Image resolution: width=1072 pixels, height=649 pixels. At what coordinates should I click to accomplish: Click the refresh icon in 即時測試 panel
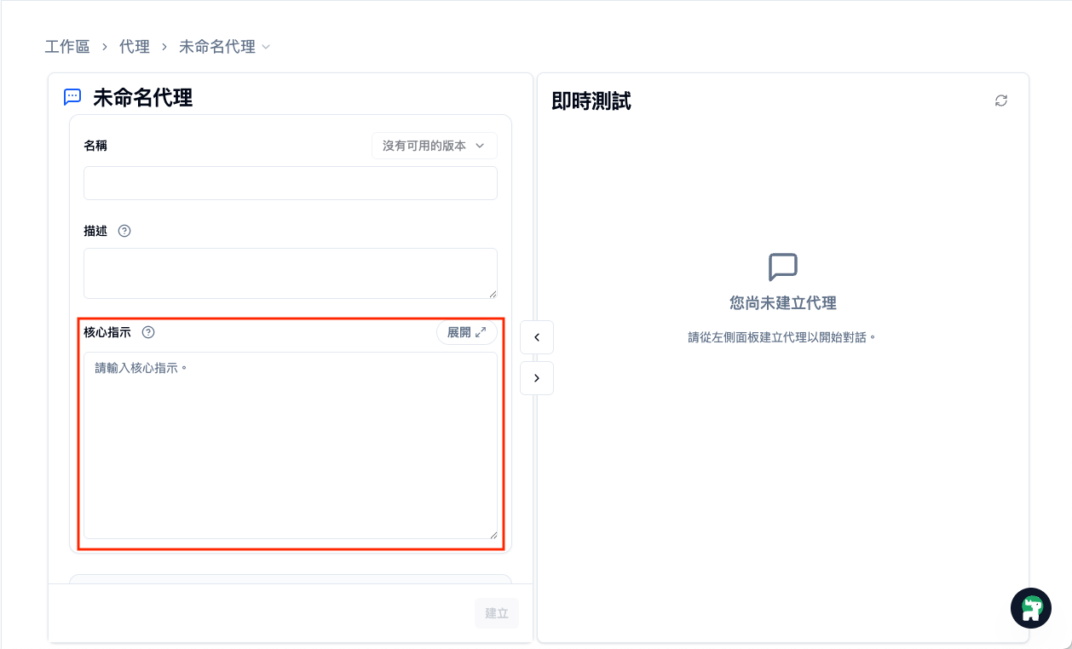click(x=1001, y=101)
